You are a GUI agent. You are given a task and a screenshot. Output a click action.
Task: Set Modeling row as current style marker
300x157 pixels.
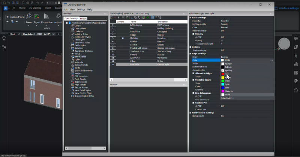click(x=123, y=38)
